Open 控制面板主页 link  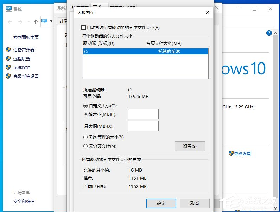coord(26,38)
